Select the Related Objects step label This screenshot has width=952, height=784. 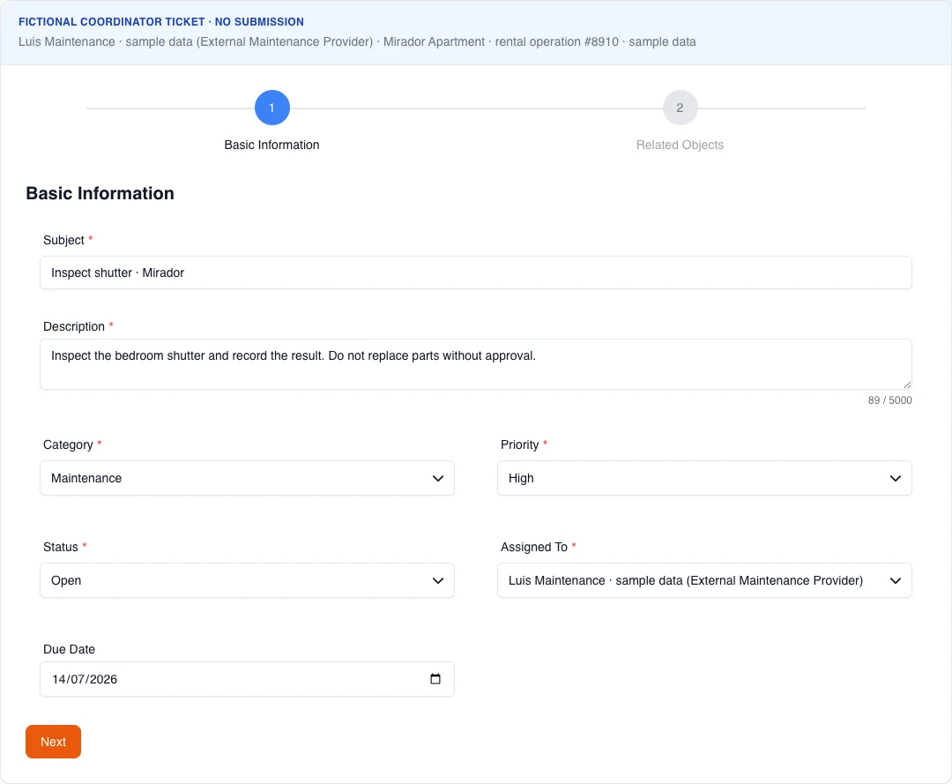click(680, 146)
